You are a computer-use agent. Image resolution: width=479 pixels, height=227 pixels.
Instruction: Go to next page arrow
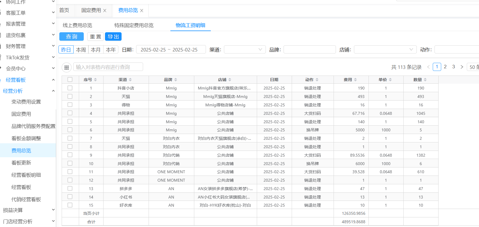click(462, 67)
